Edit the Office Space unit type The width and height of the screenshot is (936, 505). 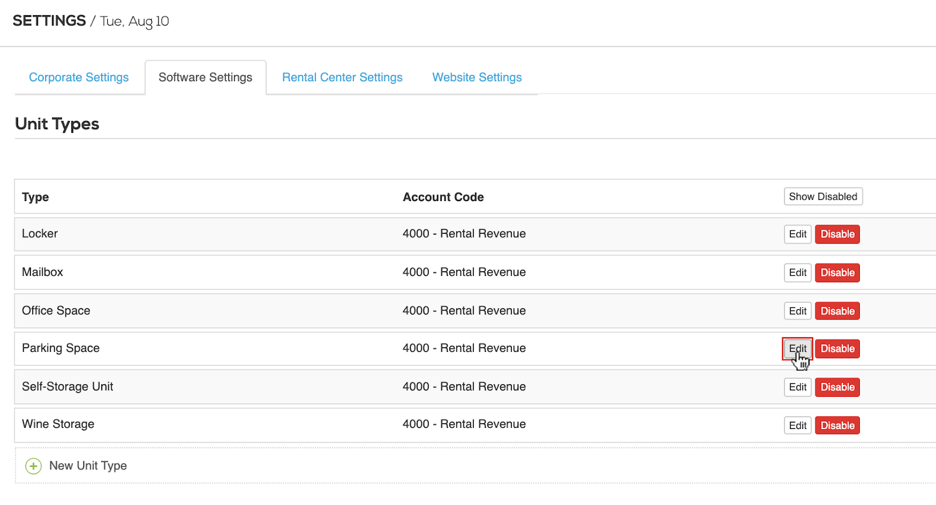tap(797, 311)
